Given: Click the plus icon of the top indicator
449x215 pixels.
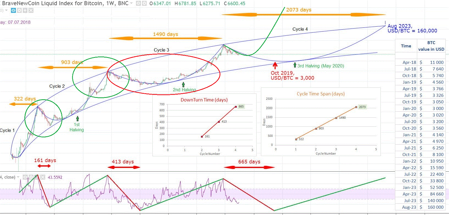Looking at the screenshot, I should [25, 10].
